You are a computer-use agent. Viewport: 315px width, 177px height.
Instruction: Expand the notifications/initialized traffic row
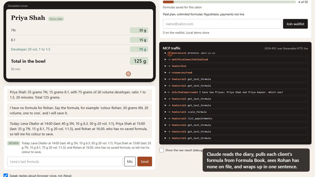235,59
